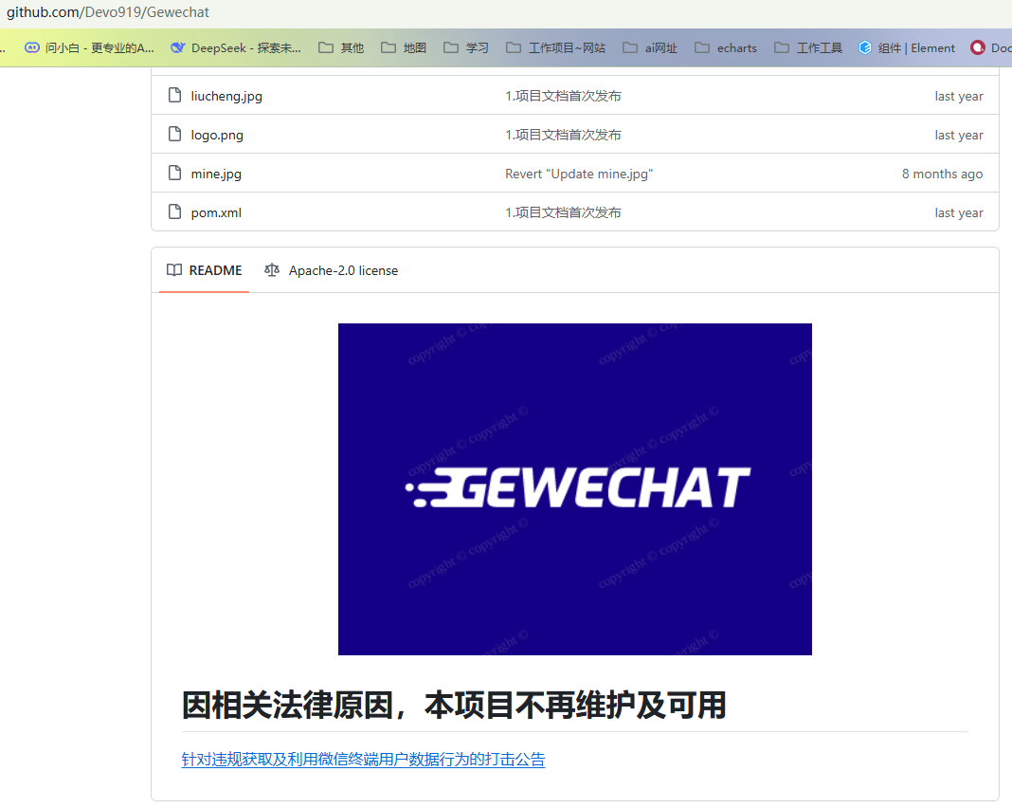
Task: Click '8 months ago' timestamp
Action: (x=942, y=174)
